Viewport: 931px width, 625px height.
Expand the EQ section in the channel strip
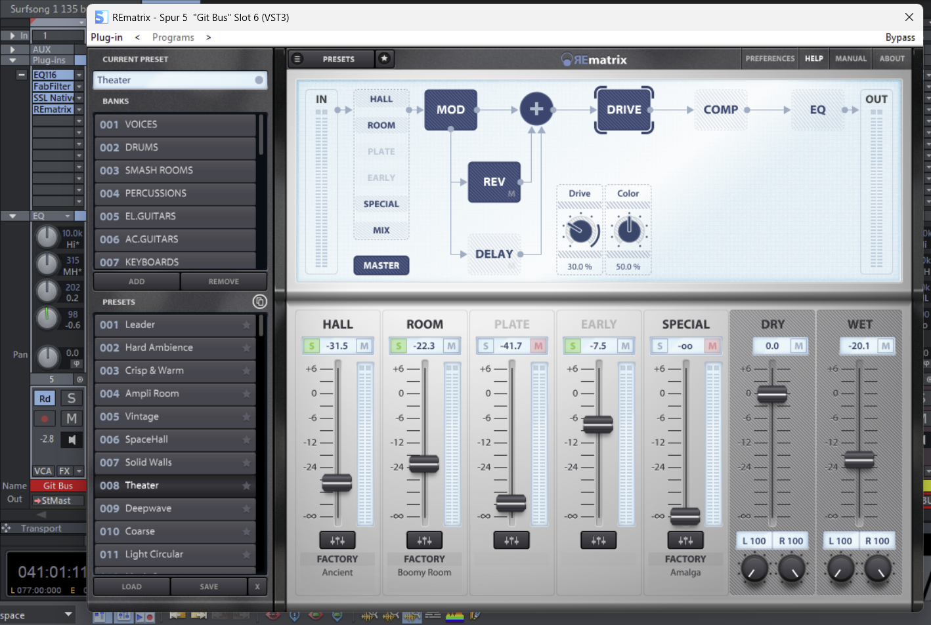12,216
